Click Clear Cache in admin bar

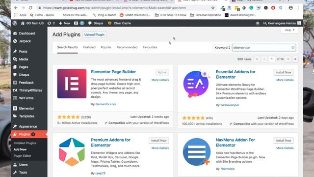pos(119,23)
